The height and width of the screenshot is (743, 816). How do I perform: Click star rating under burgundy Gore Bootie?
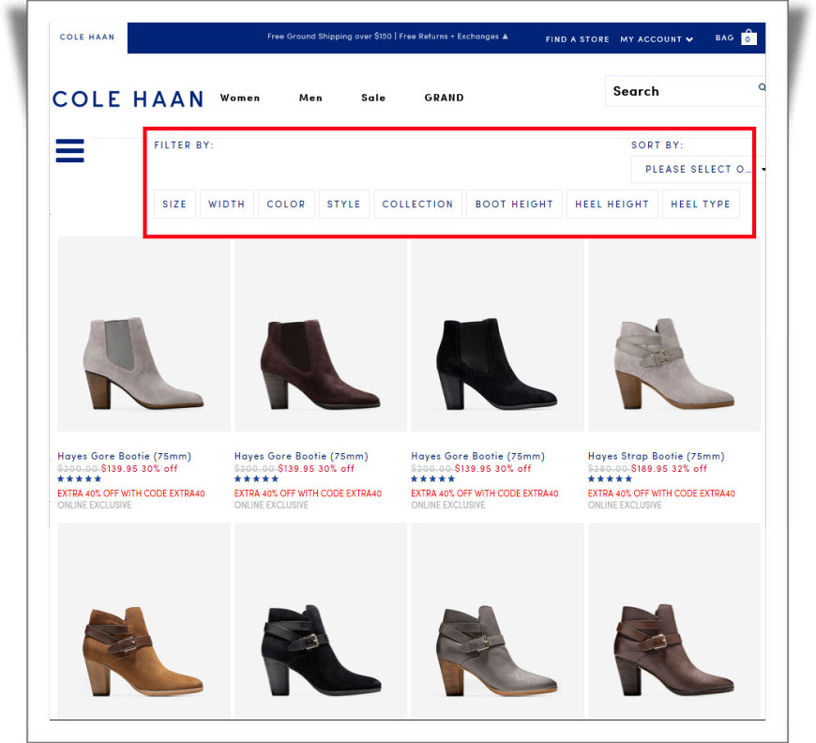[x=256, y=479]
